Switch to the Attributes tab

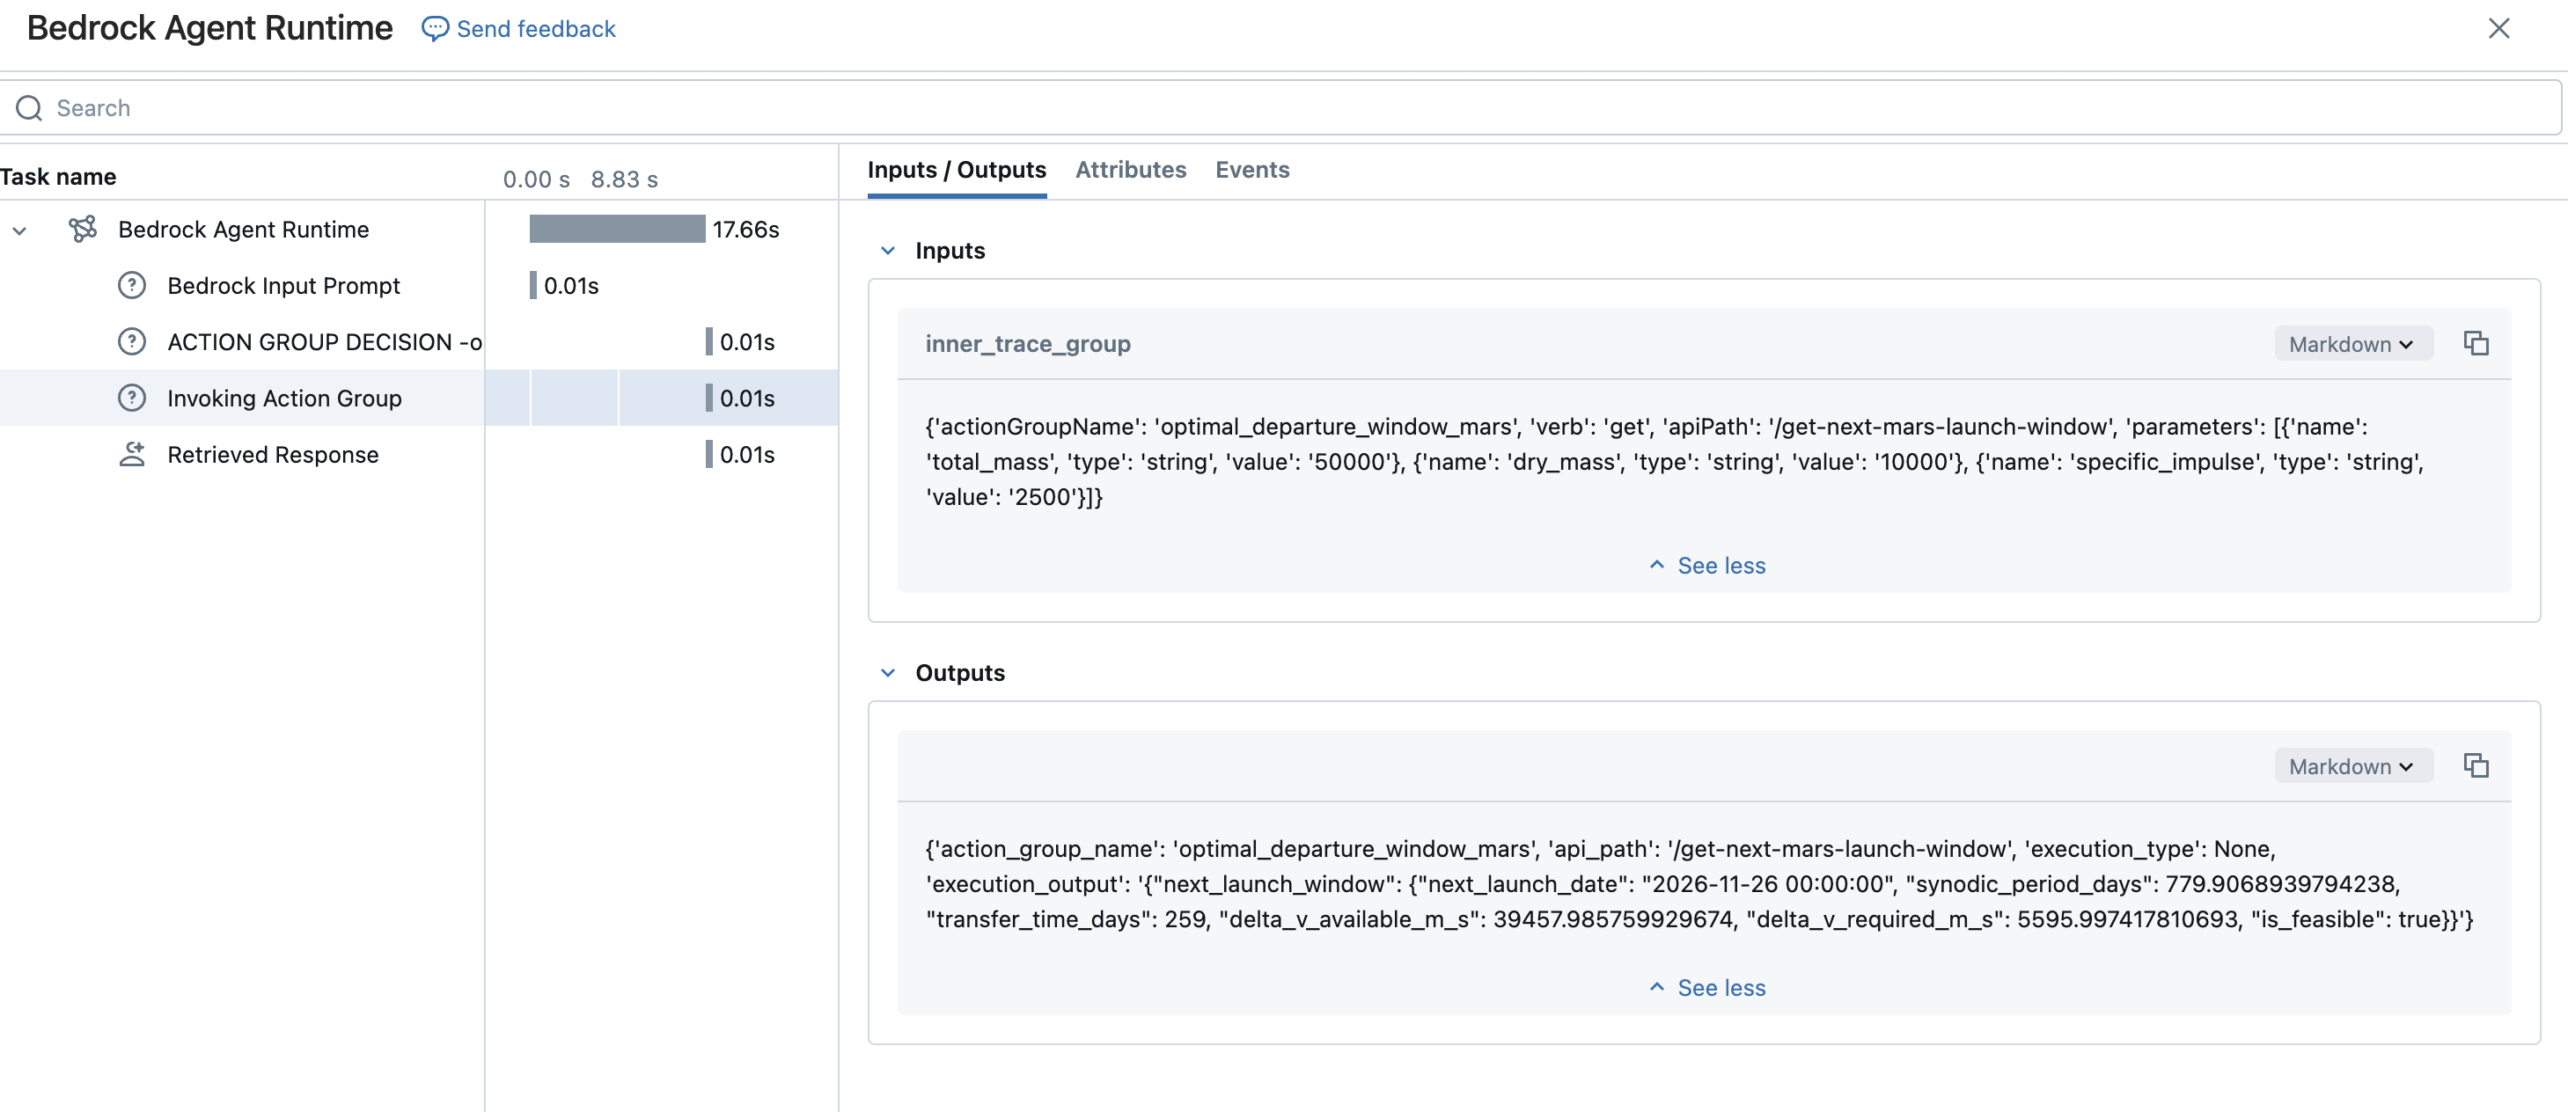tap(1129, 171)
